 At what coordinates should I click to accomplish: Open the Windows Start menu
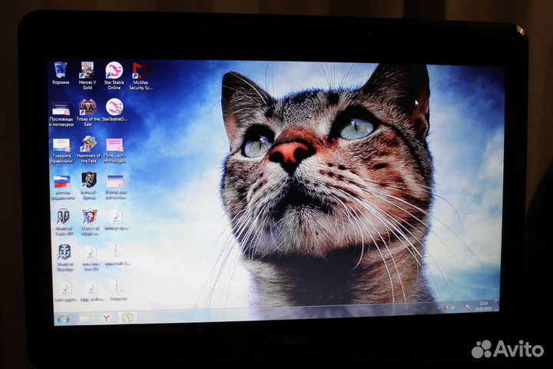click(63, 318)
